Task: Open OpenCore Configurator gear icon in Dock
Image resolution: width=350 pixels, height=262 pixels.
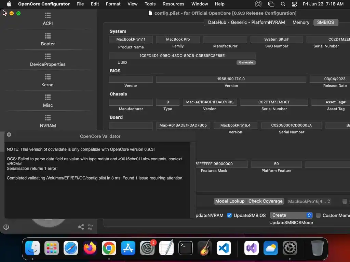Action: [290, 248]
